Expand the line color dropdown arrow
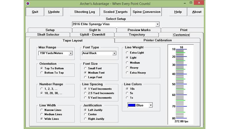This screenshot has height=129, width=229. tap(151, 105)
